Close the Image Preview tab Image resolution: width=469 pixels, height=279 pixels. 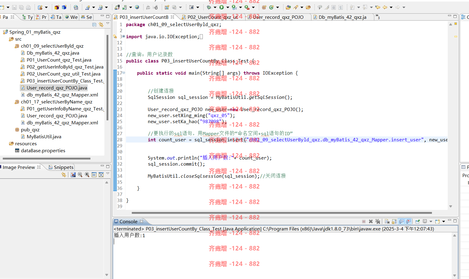39,167
